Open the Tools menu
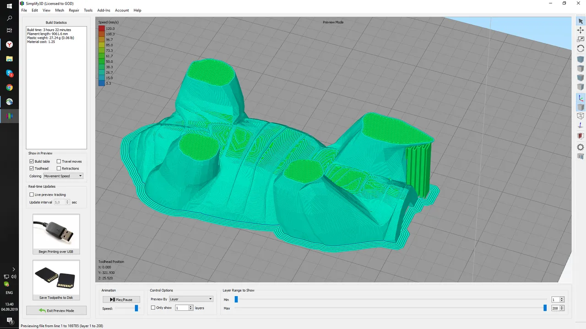This screenshot has height=329, width=586. coord(88,10)
